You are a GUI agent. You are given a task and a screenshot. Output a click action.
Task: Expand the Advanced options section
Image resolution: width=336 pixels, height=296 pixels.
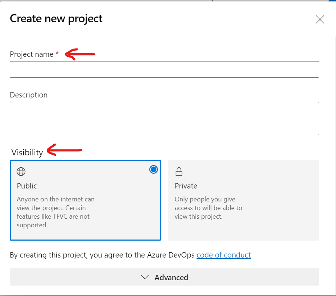tap(164, 277)
